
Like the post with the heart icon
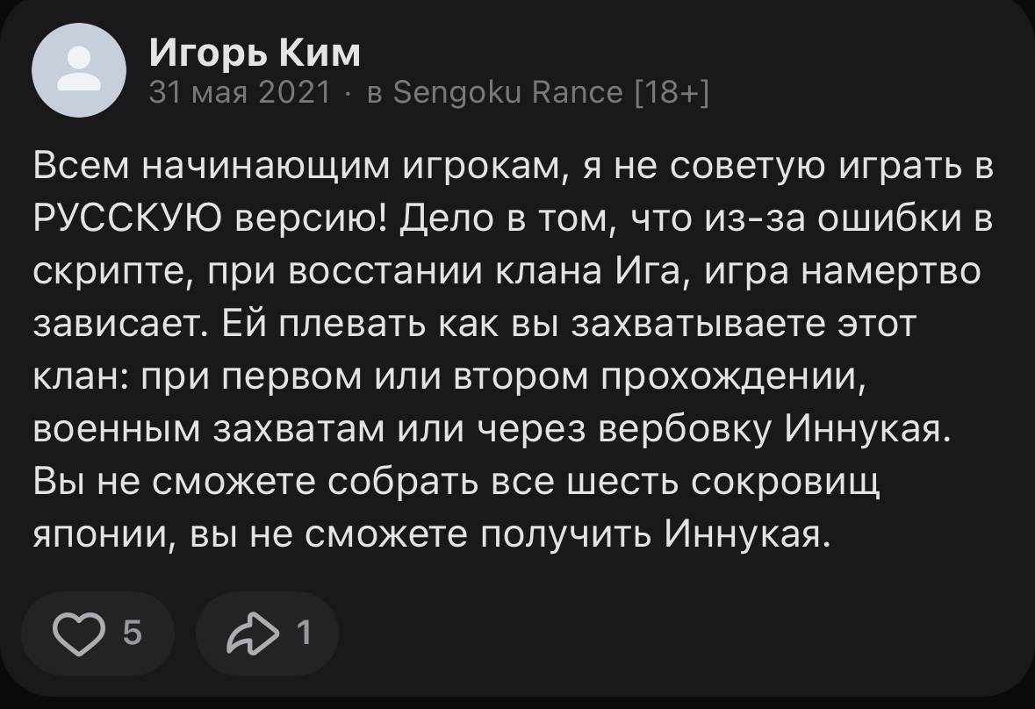click(79, 633)
